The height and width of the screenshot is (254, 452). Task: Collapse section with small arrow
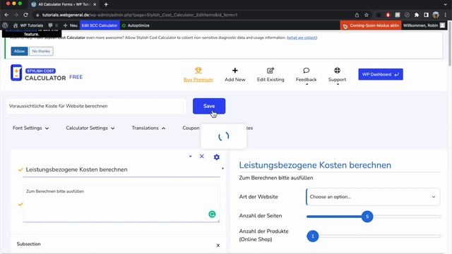click(190, 156)
